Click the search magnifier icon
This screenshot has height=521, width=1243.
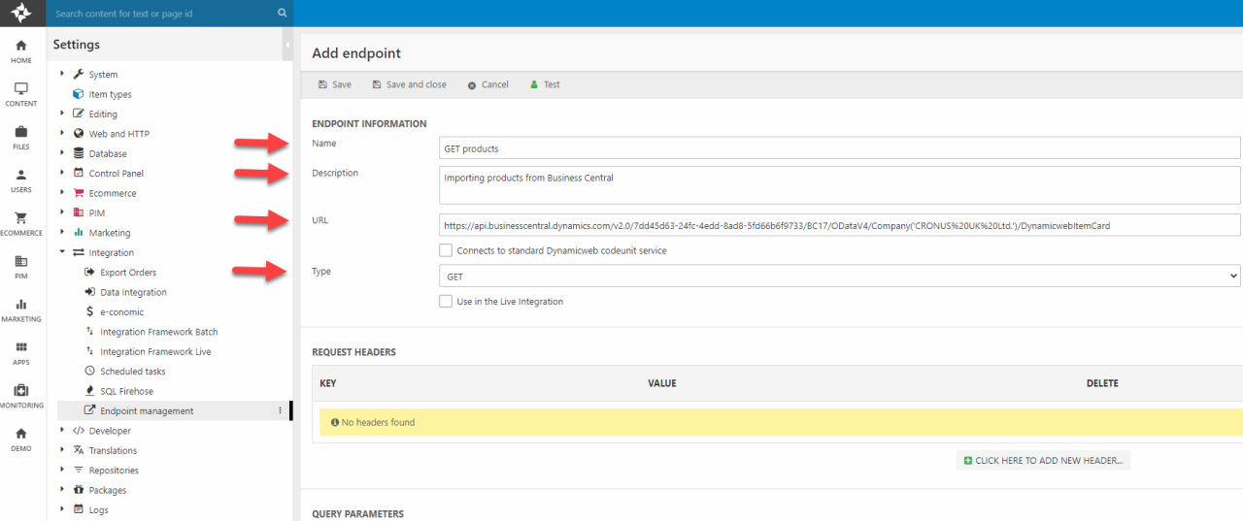click(282, 14)
